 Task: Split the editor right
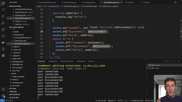pyautogui.click(x=175, y=2)
